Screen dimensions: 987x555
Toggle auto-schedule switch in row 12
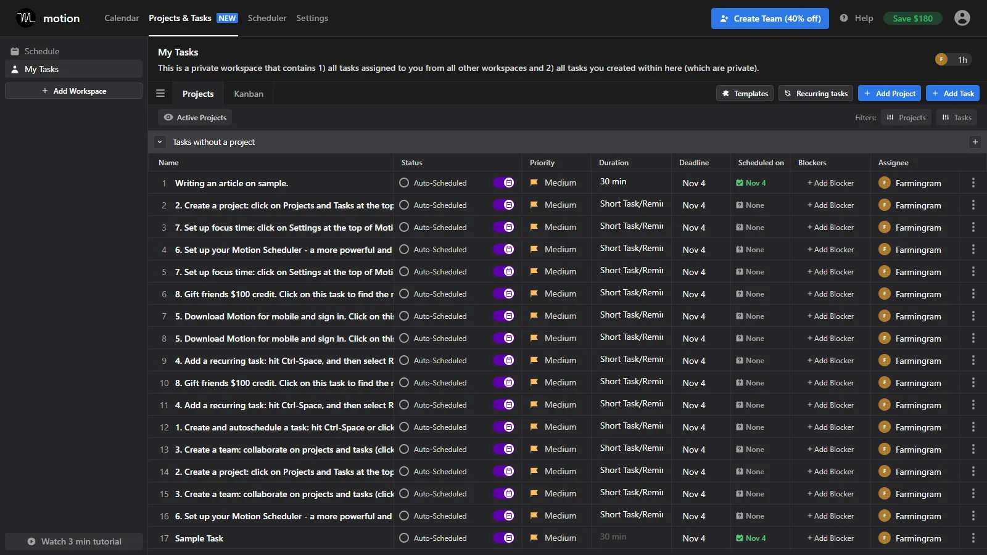503,427
